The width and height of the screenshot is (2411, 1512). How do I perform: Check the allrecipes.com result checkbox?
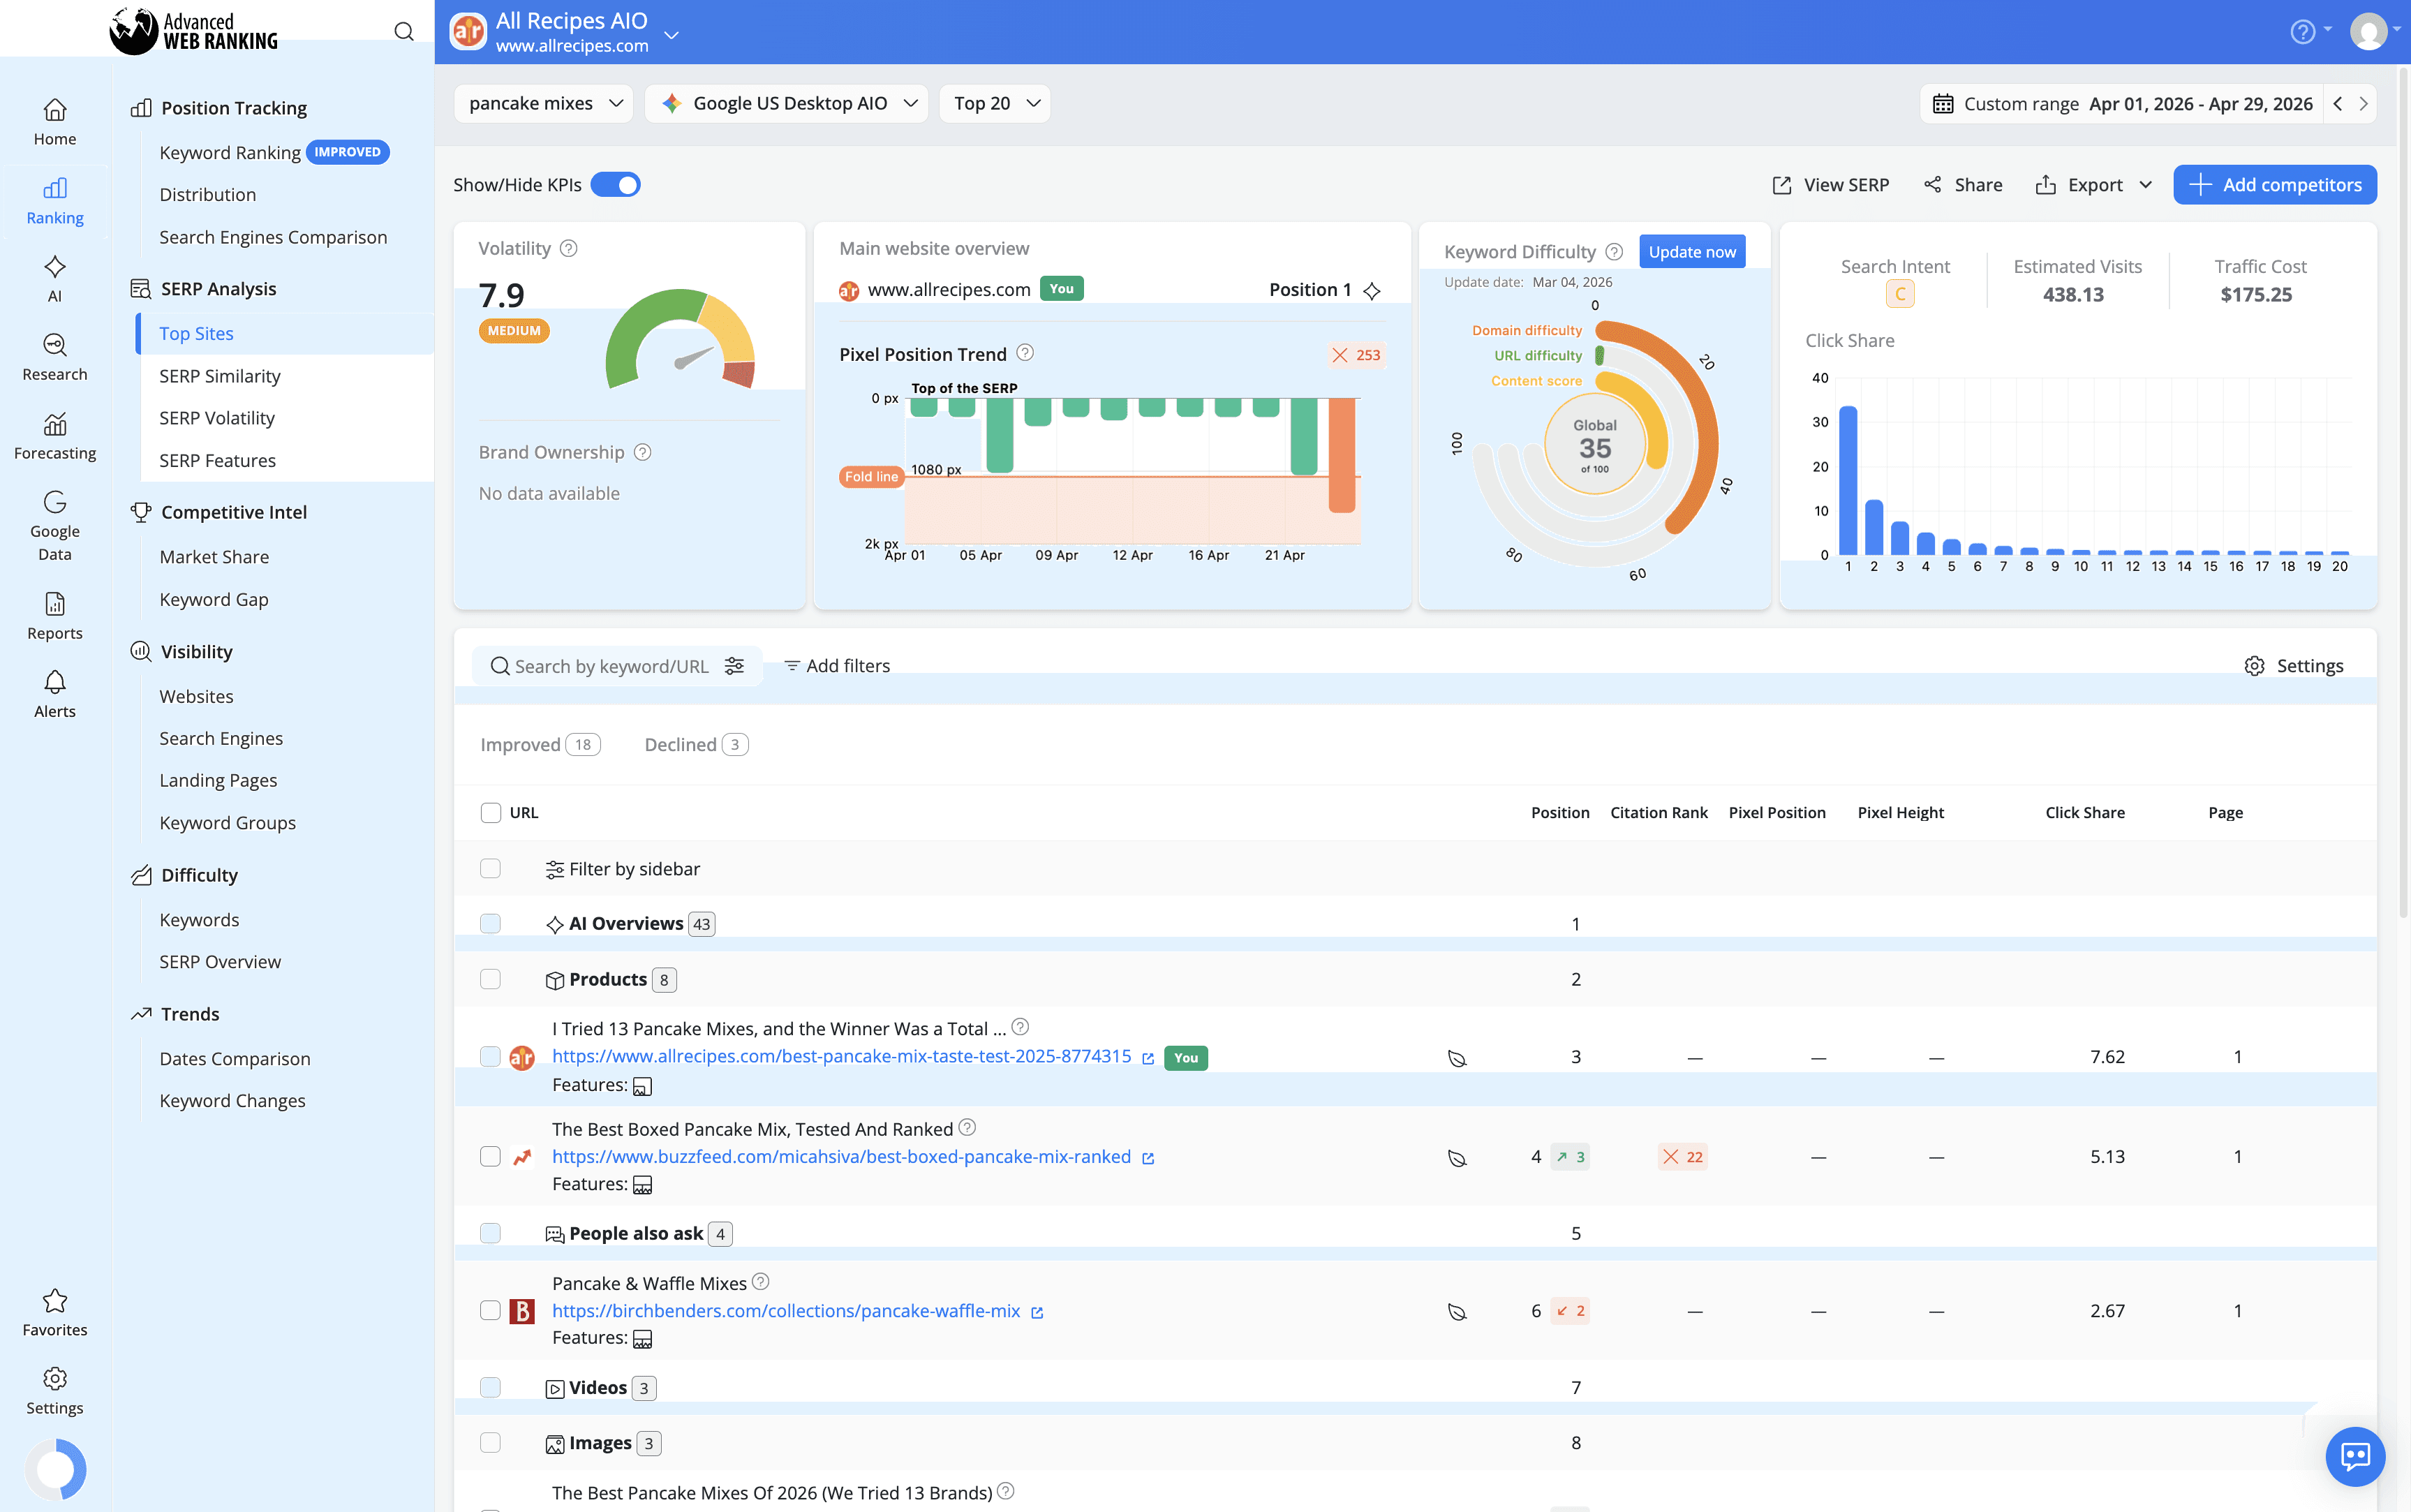[x=490, y=1057]
